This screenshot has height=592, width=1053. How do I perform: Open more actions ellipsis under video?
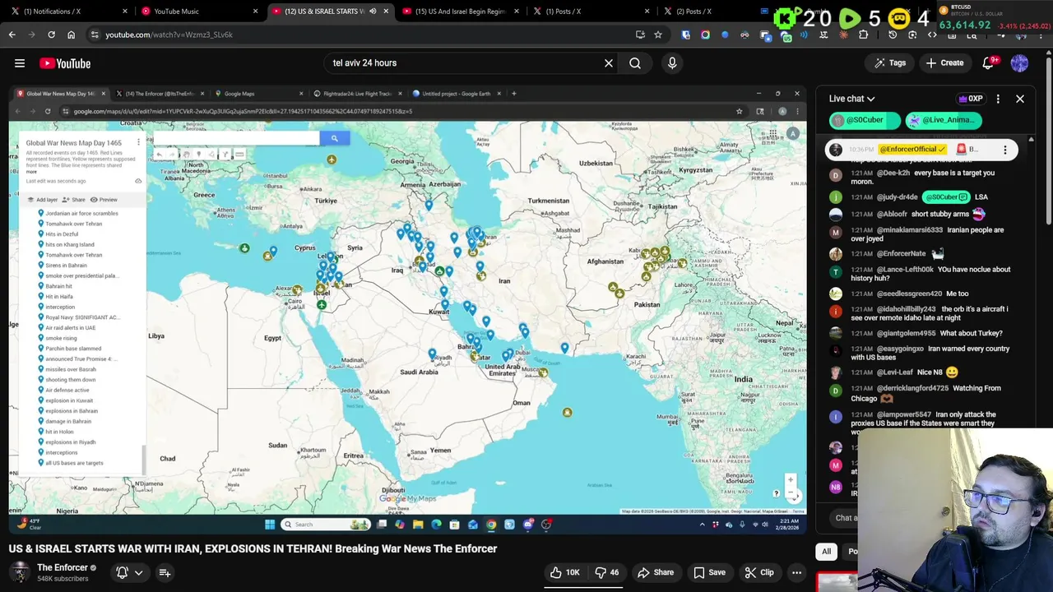click(x=796, y=572)
